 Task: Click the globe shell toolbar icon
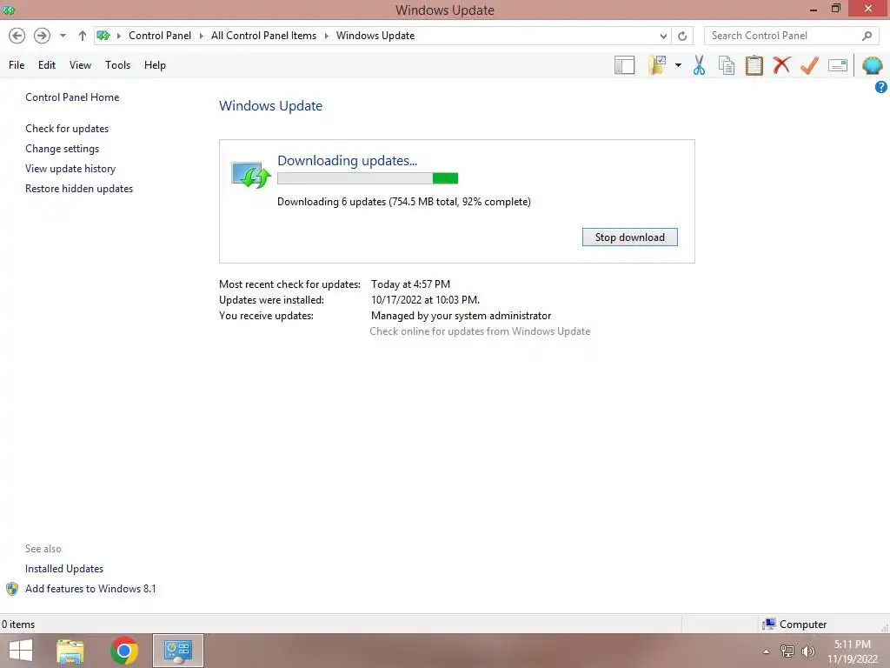[872, 65]
